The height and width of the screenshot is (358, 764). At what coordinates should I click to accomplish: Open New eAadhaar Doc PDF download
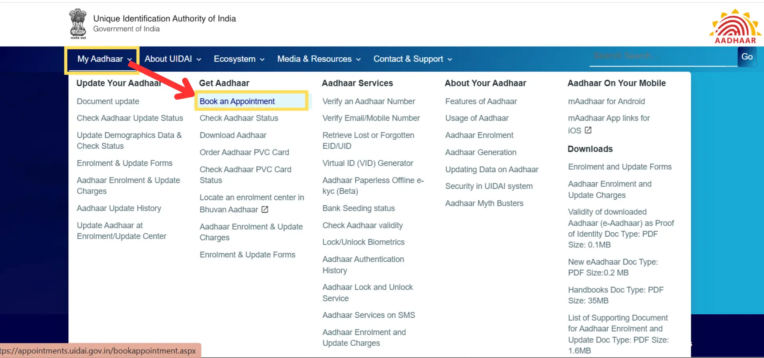pos(613,267)
